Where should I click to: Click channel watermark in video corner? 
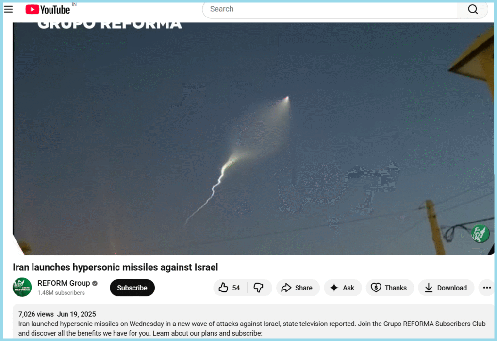pyautogui.click(x=480, y=234)
